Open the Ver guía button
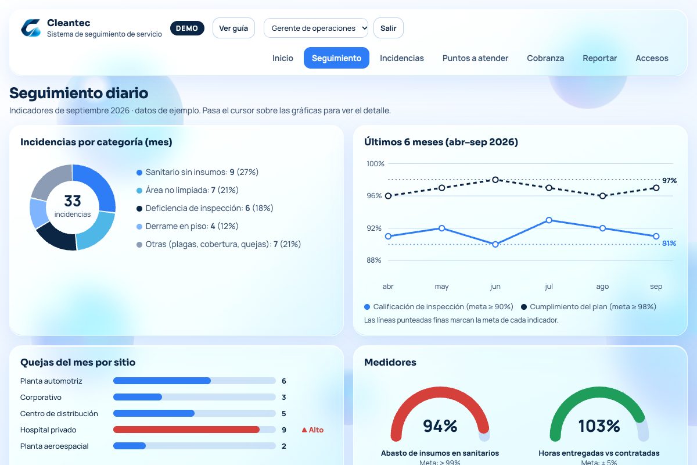The width and height of the screenshot is (697, 465). [233, 28]
